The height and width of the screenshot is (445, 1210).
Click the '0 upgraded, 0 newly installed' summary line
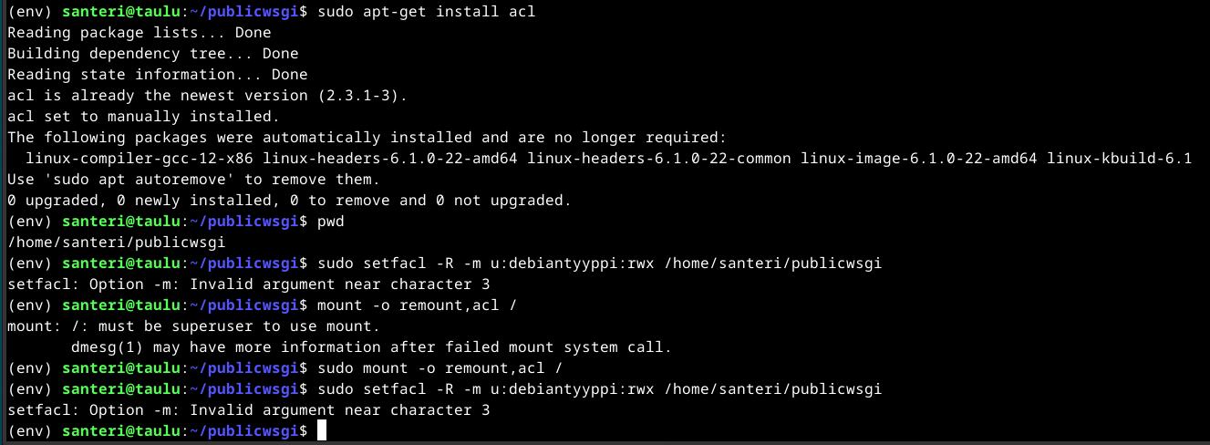tap(289, 201)
